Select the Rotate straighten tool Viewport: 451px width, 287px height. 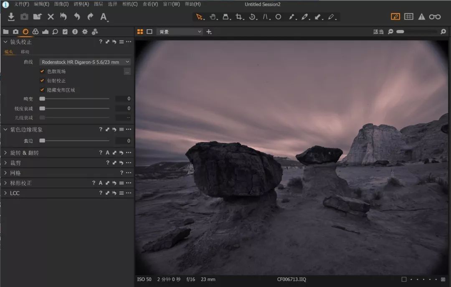252,17
